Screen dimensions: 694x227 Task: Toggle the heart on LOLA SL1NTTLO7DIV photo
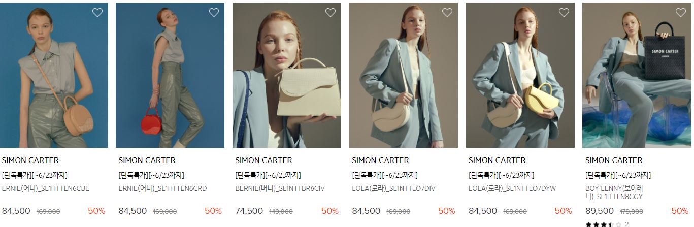[447, 13]
